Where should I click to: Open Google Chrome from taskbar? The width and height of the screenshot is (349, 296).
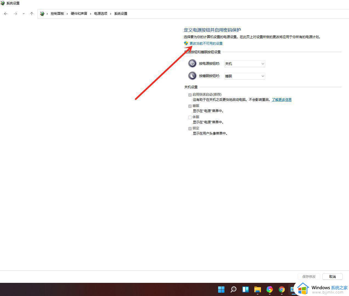[x=282, y=289]
